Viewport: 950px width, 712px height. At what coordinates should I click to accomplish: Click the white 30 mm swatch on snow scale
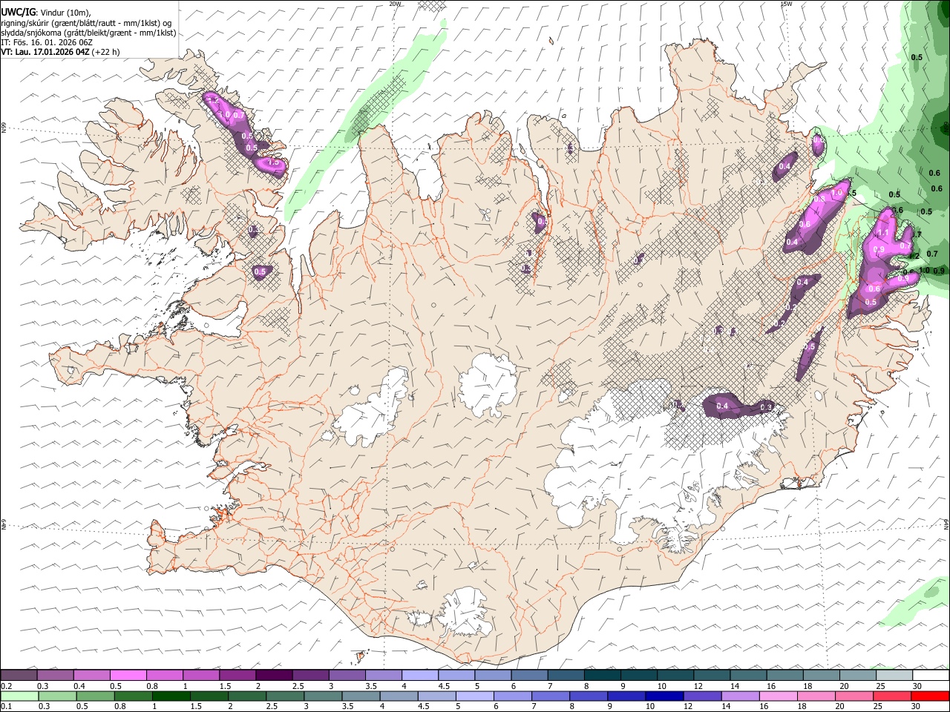(x=931, y=675)
